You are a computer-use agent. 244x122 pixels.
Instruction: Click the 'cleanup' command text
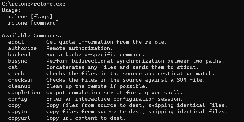pyautogui.click(x=19, y=86)
